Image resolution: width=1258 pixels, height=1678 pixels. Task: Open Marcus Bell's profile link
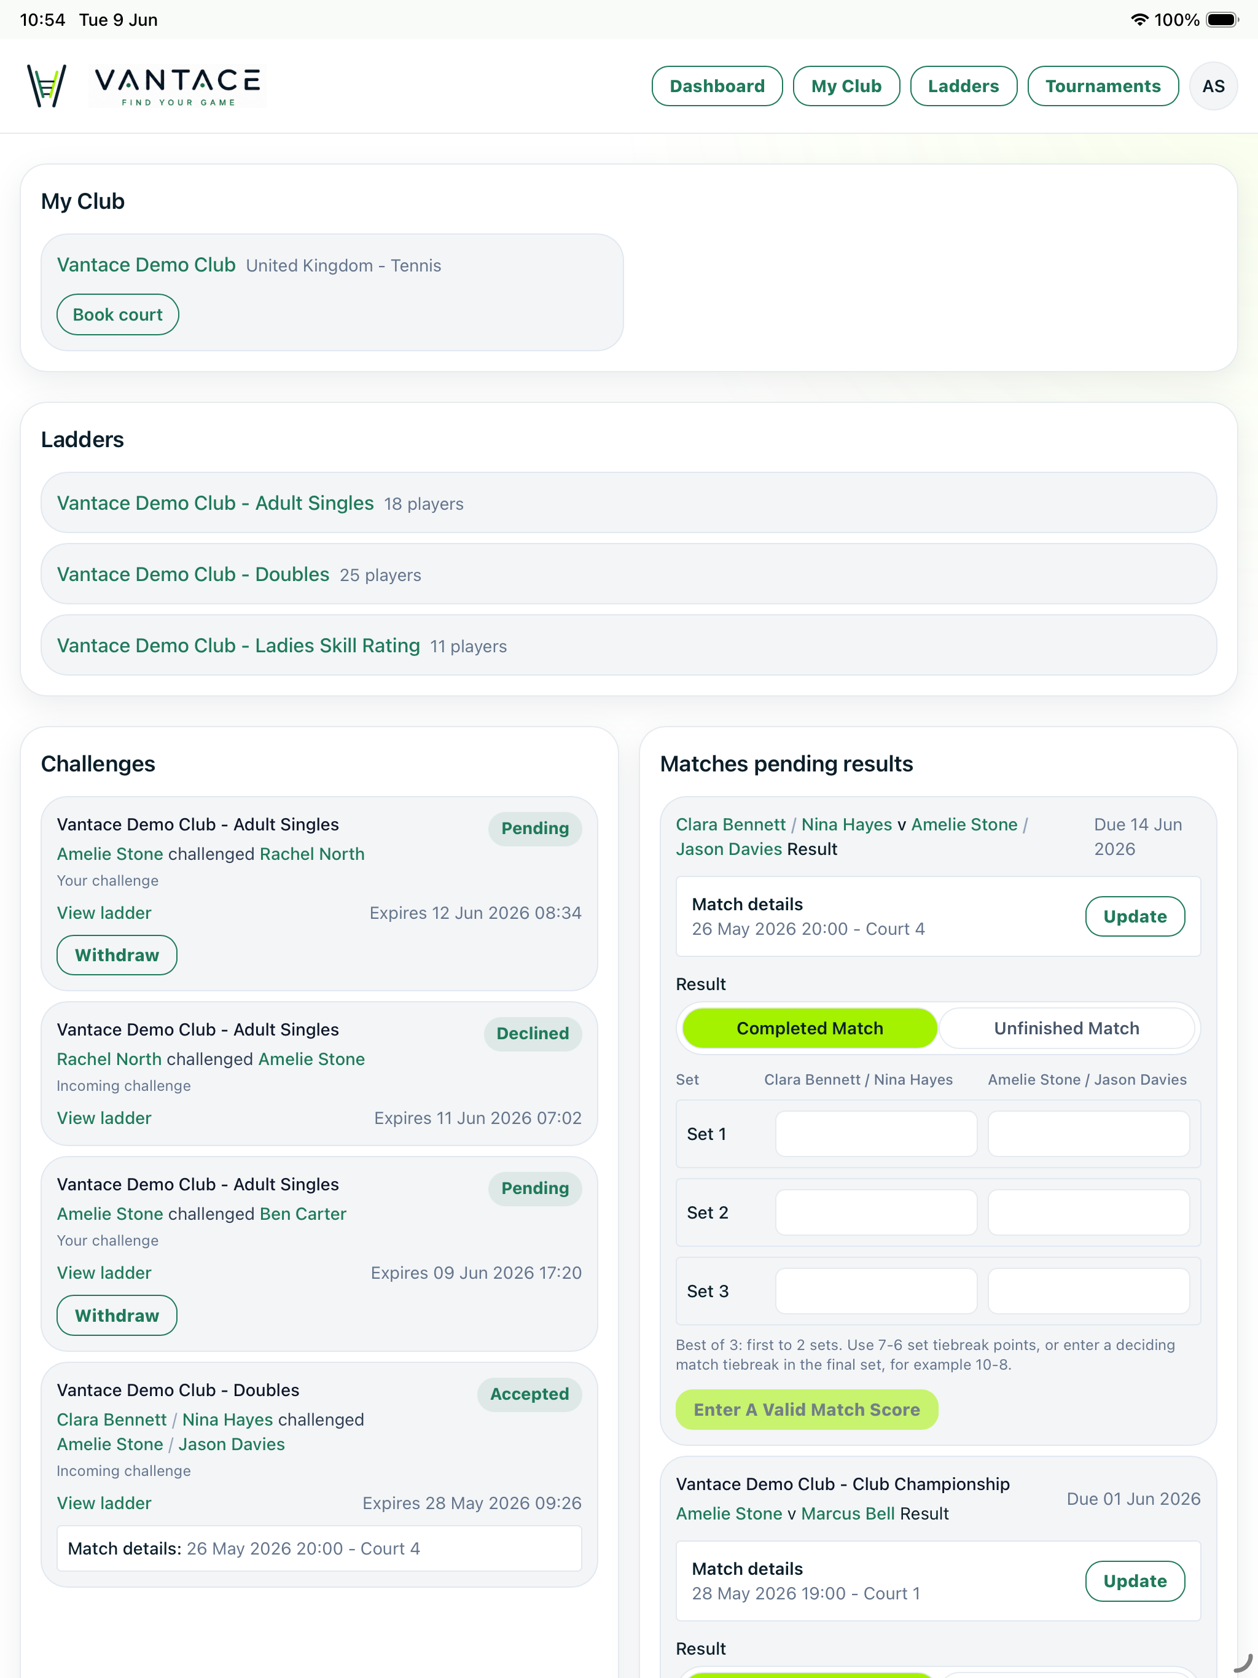[848, 1513]
